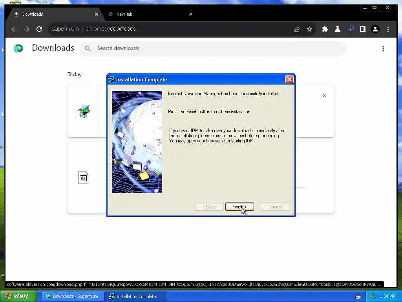Go back in Supermium browser
Viewport: 402px width, 302px height.
[15, 29]
